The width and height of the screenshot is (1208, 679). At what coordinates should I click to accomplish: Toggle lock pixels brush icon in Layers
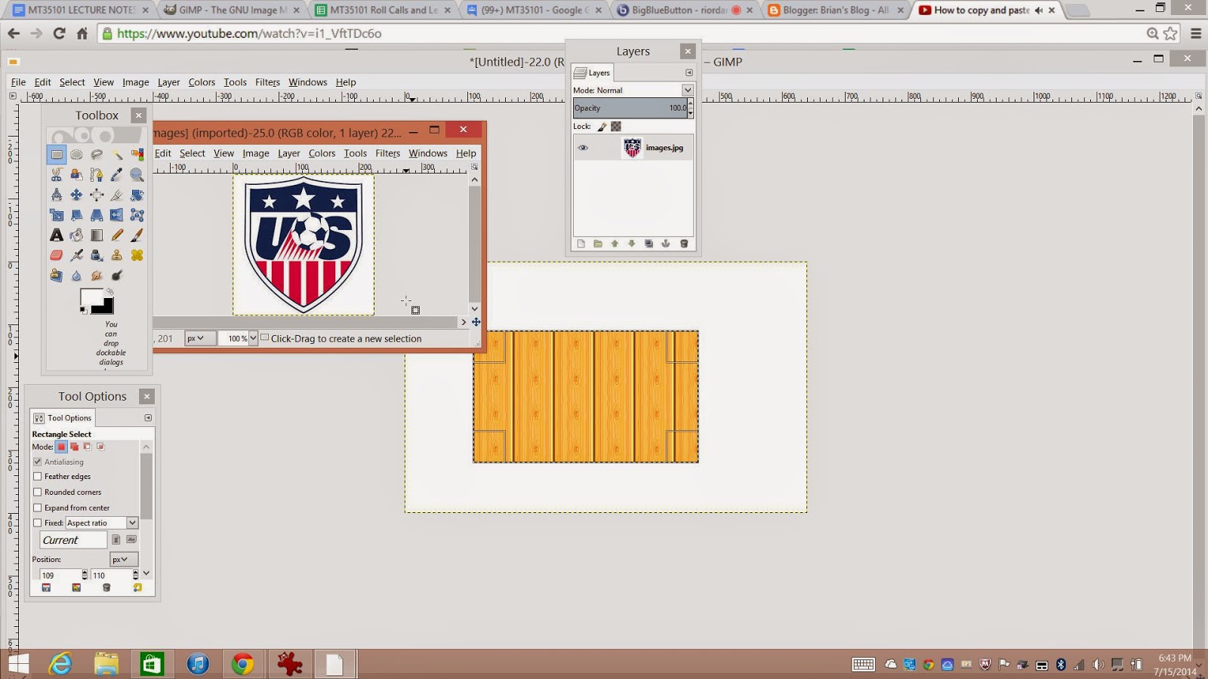point(602,127)
